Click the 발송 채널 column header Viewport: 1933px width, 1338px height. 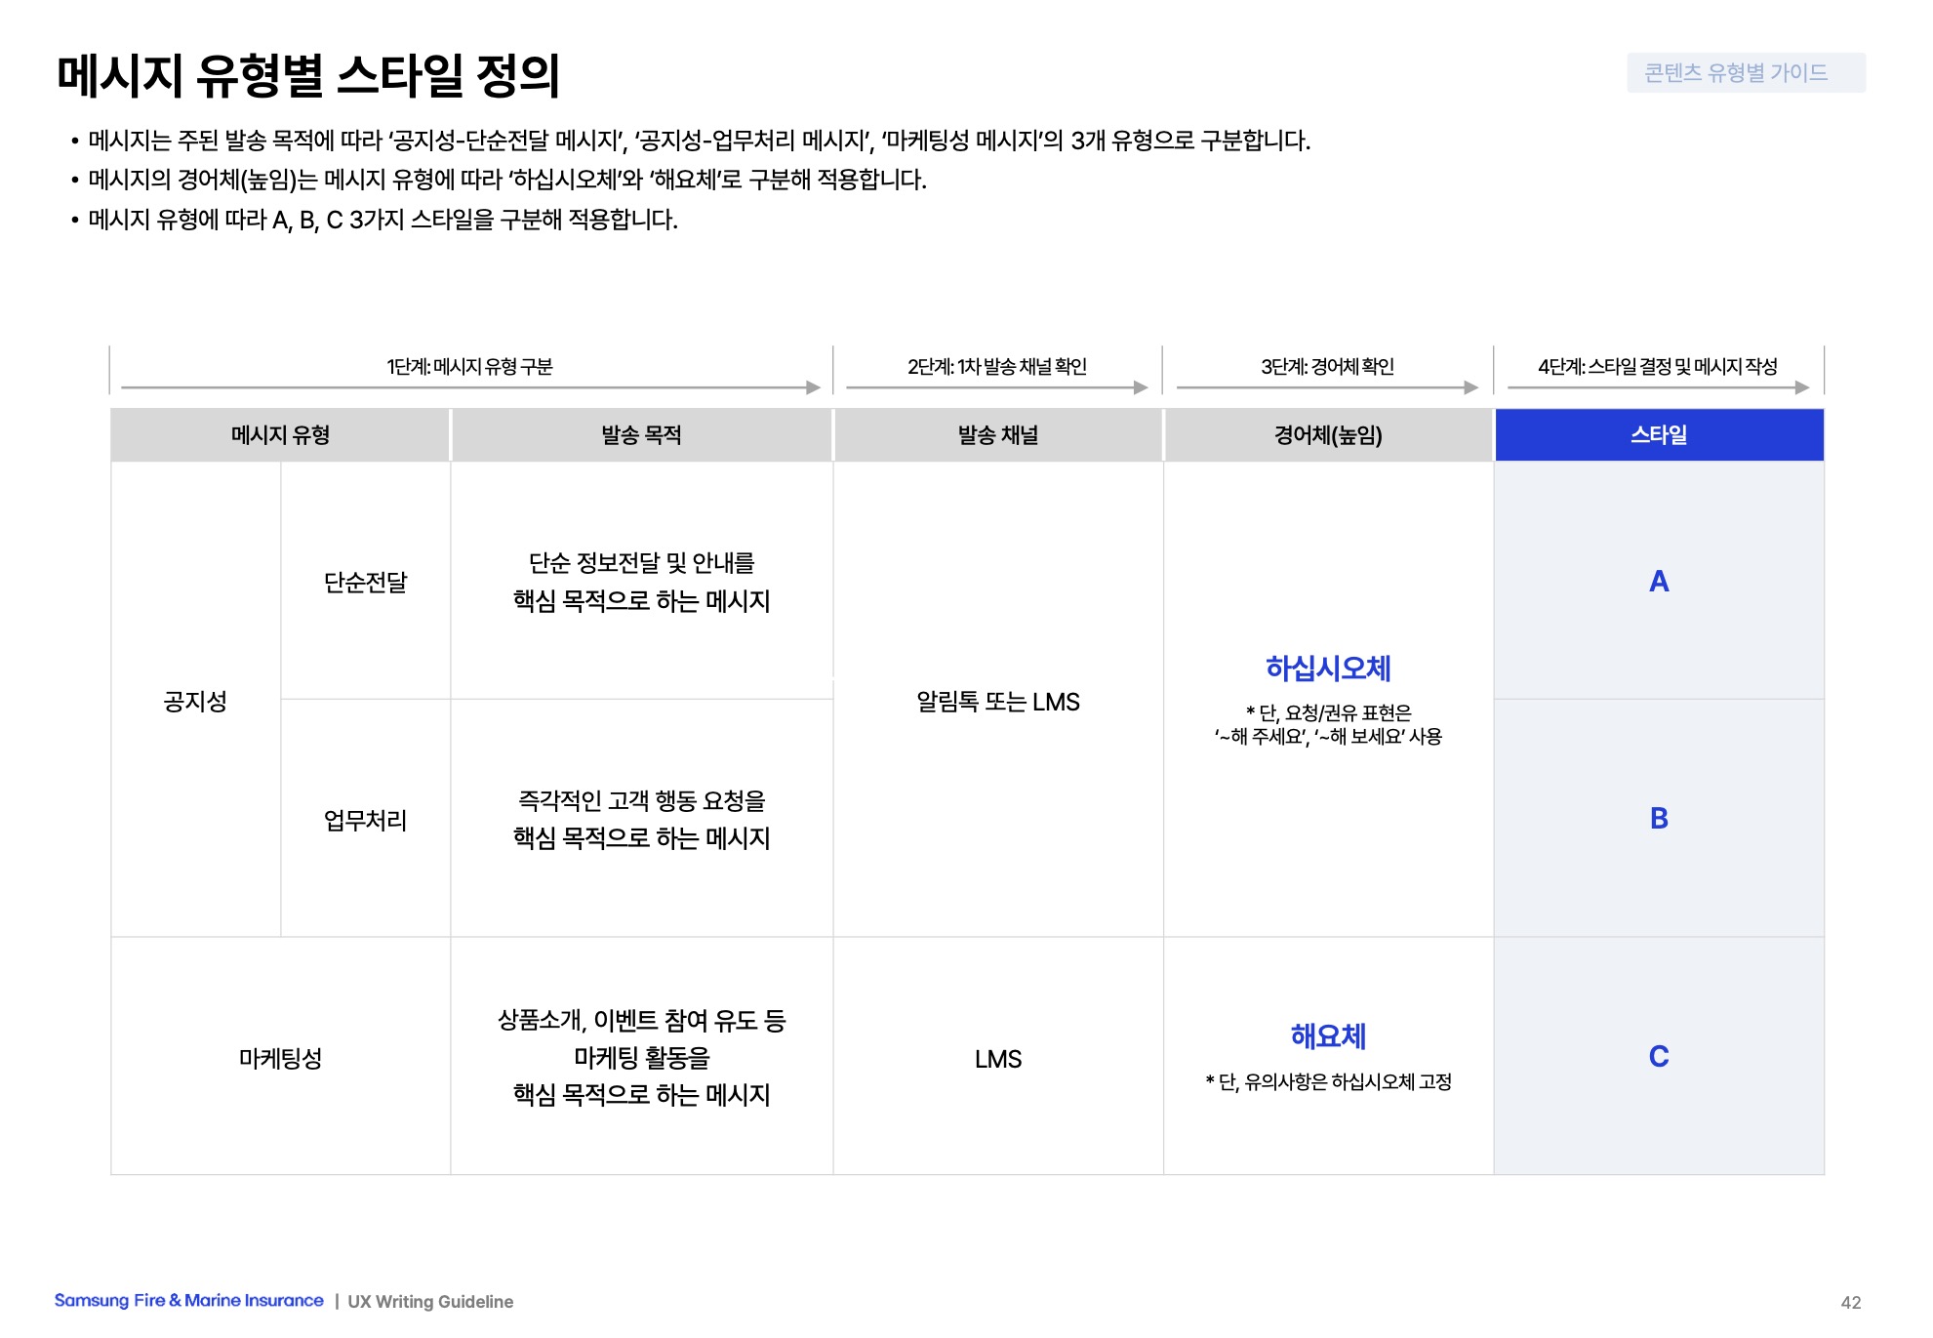click(997, 435)
